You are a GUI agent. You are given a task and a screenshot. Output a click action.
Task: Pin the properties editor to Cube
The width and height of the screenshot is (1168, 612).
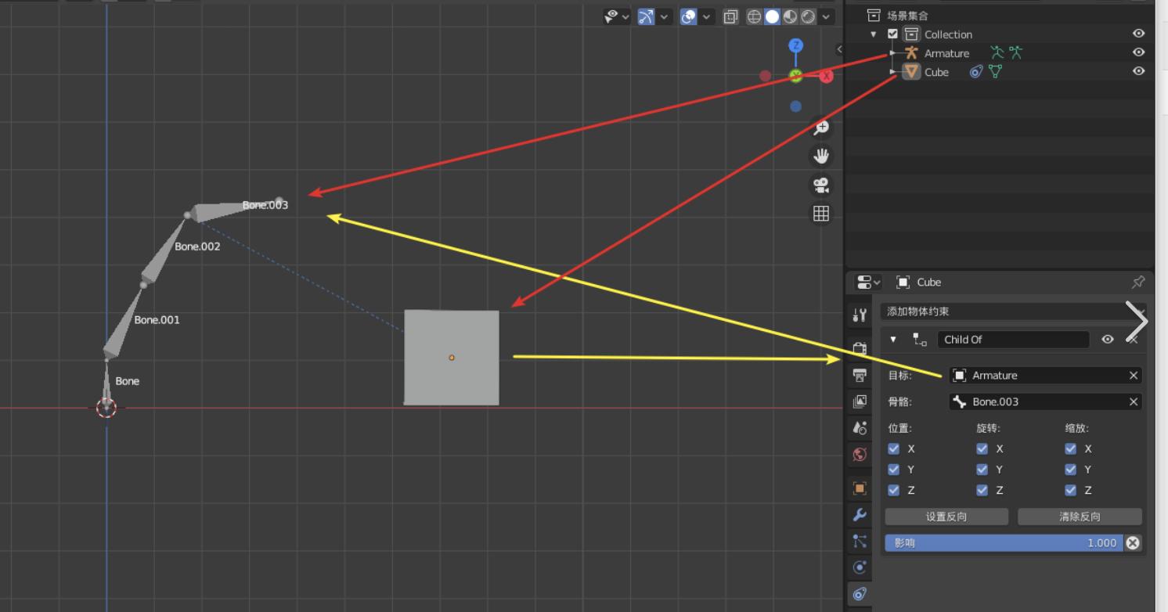point(1137,282)
